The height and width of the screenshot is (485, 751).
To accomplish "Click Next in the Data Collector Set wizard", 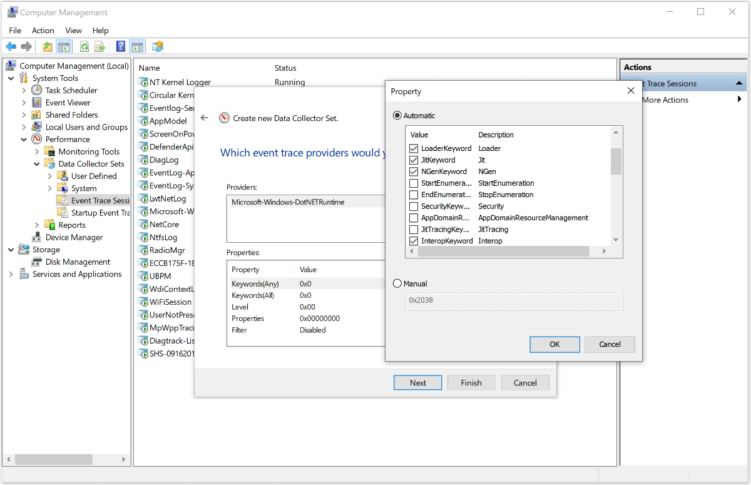I will click(x=418, y=383).
